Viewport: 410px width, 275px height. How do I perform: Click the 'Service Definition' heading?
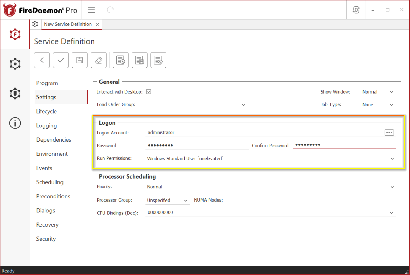click(64, 41)
